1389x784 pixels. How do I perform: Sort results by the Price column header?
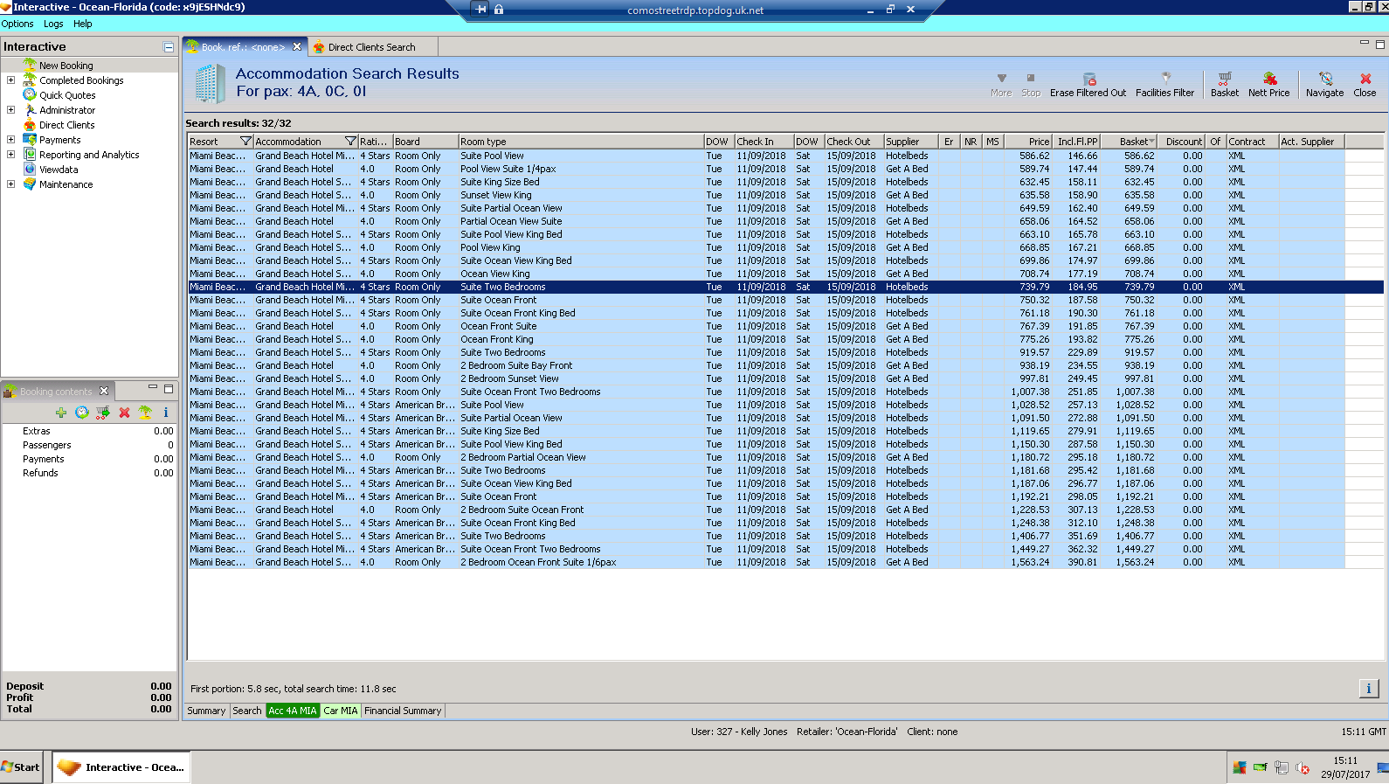click(1028, 141)
